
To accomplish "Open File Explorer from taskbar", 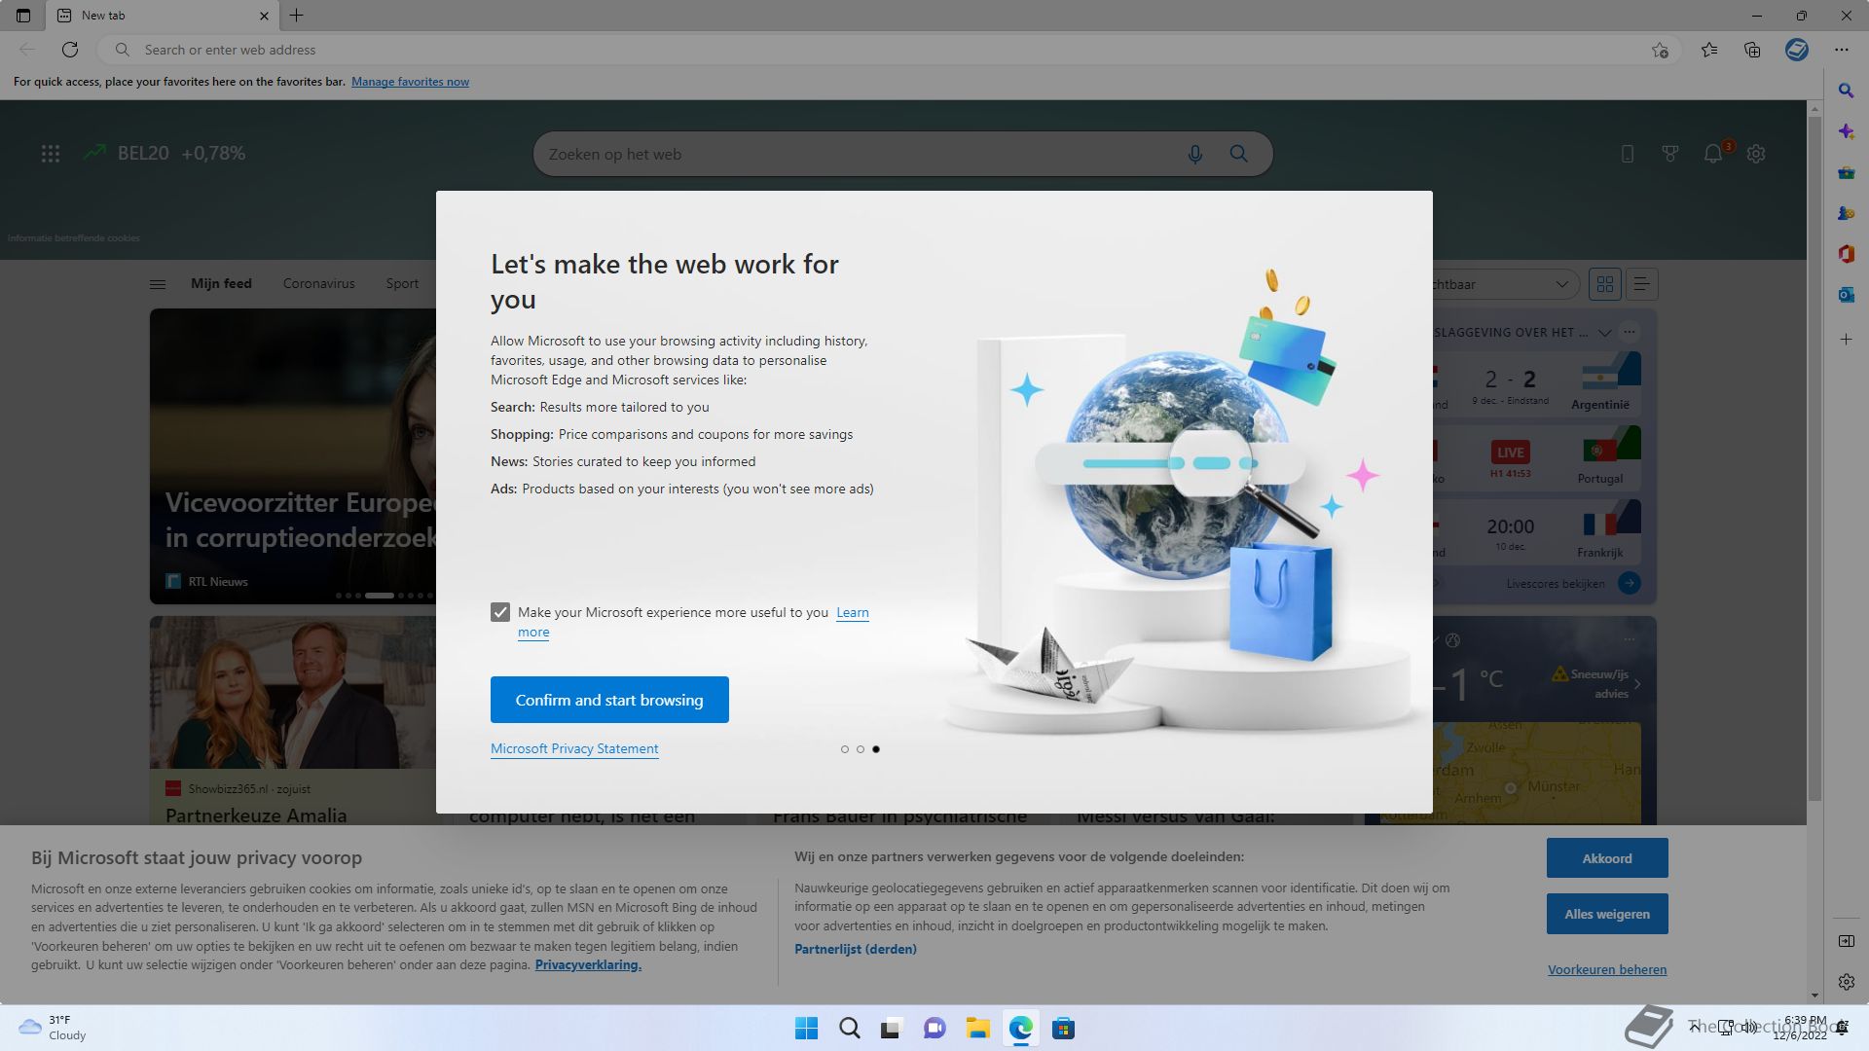I will [977, 1028].
